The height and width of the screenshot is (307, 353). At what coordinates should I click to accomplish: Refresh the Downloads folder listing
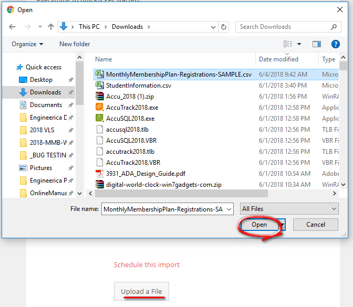[224, 27]
